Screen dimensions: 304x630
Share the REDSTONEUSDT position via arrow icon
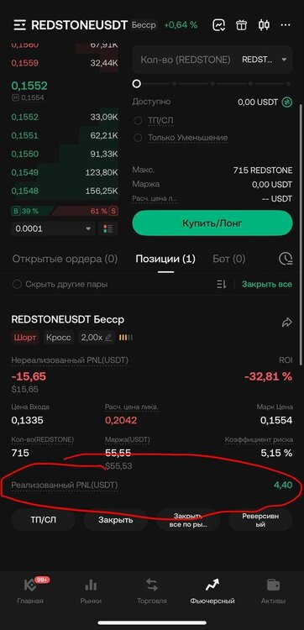tap(286, 322)
